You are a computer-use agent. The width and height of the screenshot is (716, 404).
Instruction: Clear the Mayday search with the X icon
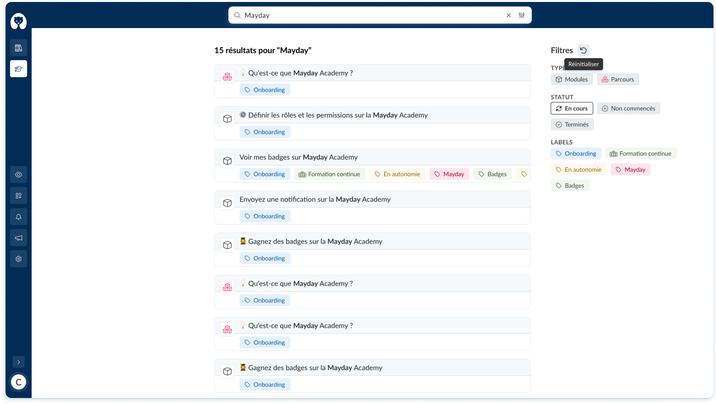[509, 15]
